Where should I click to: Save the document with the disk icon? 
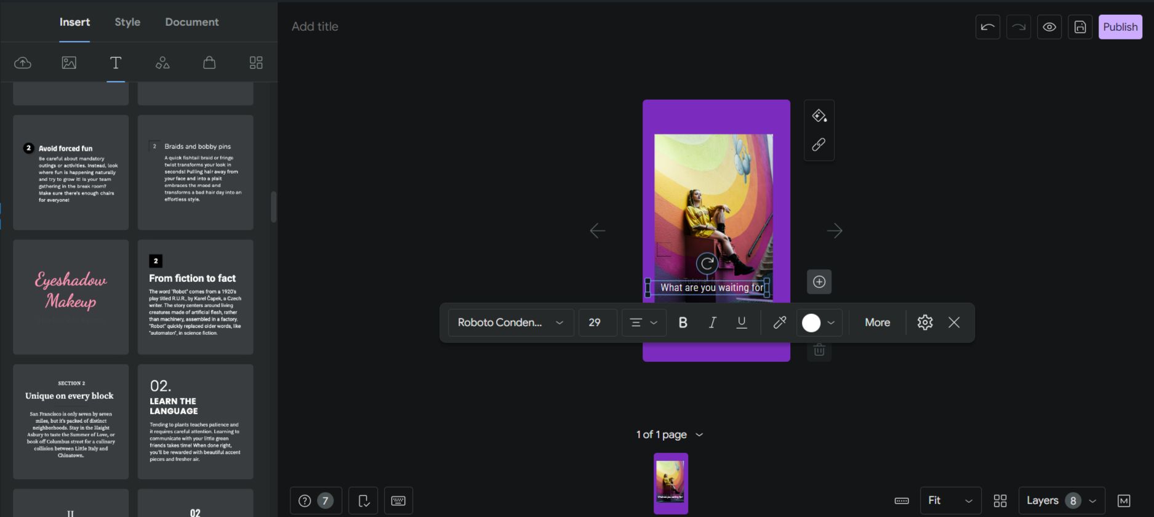(1080, 27)
